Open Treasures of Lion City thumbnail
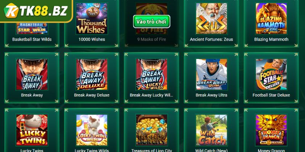Viewport: 305px width, 152px height. click(x=151, y=130)
